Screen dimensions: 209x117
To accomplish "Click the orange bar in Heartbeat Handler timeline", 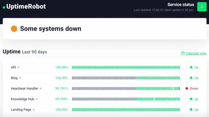I will pyautogui.click(x=171, y=89).
